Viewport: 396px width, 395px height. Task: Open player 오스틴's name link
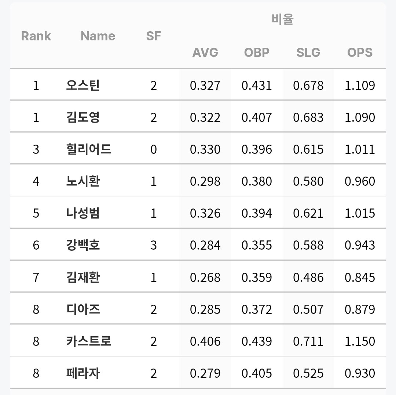click(83, 85)
